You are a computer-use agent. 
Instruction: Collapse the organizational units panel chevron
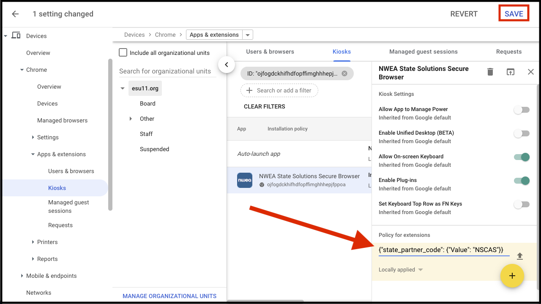pos(227,65)
